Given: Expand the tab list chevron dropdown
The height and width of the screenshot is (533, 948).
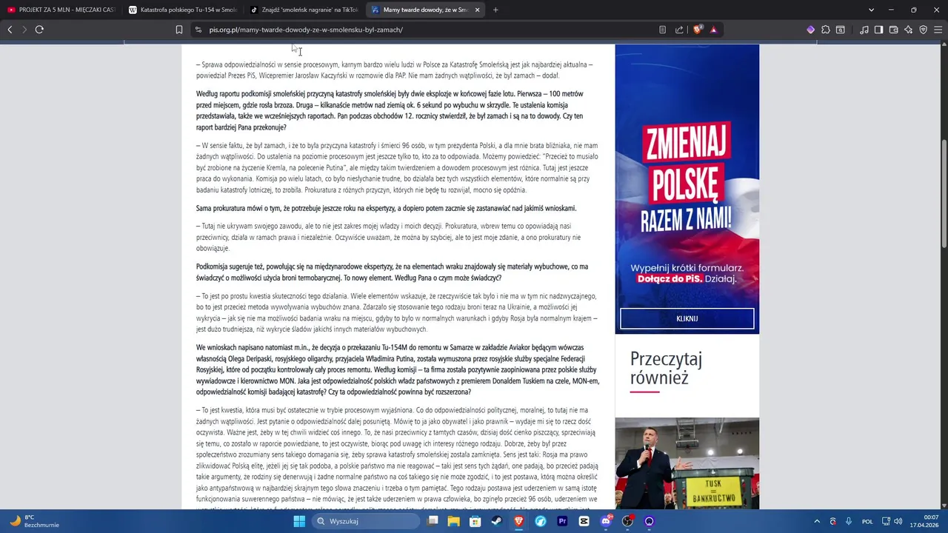Looking at the screenshot, I should tap(871, 10).
